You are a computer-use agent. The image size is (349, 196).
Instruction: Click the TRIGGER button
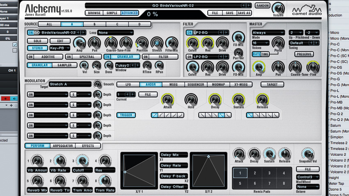[x=126, y=115]
